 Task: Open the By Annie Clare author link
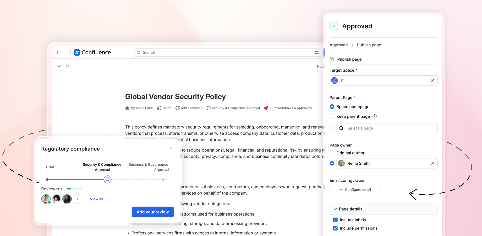(x=142, y=108)
